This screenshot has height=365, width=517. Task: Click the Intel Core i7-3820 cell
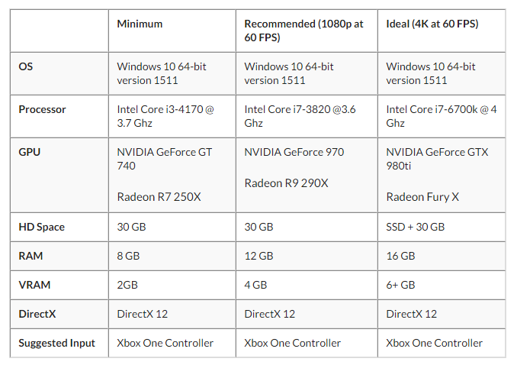coord(301,116)
